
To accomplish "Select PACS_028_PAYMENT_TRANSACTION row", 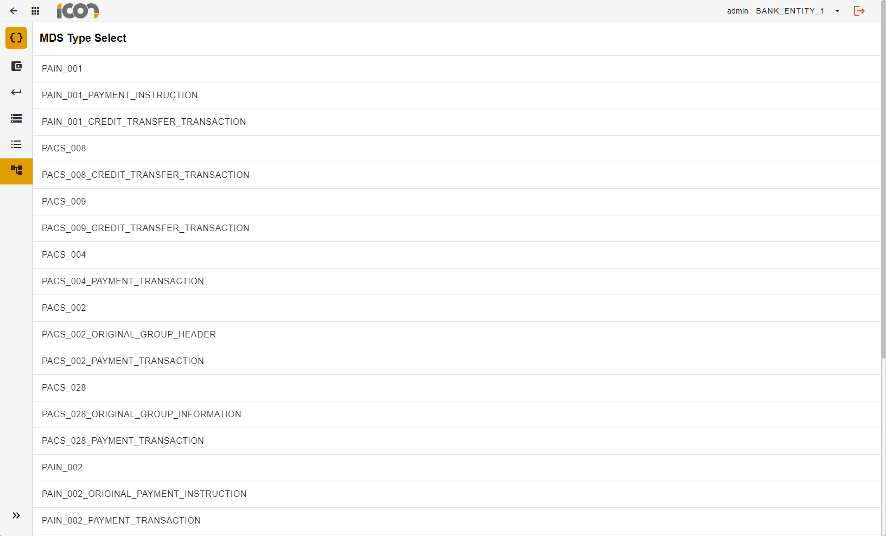I will pos(123,441).
